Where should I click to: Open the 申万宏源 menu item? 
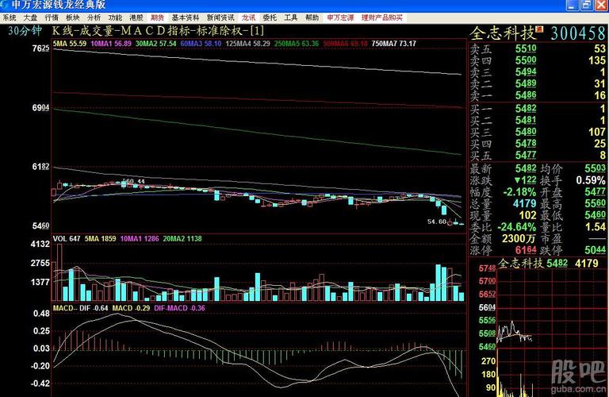(x=340, y=18)
